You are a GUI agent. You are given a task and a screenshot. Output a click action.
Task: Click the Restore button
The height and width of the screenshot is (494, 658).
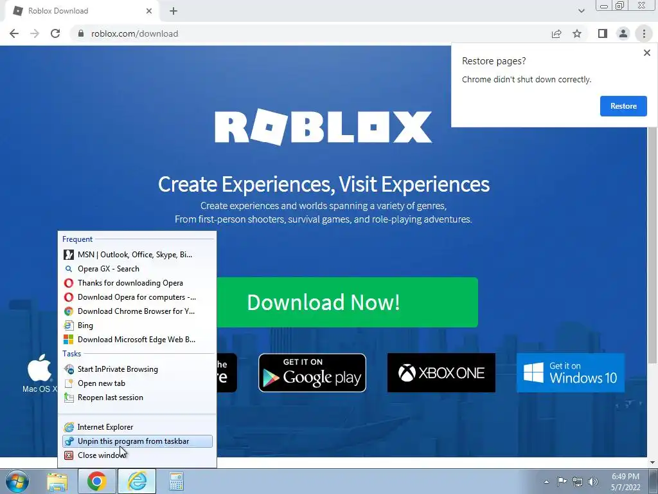tap(623, 106)
